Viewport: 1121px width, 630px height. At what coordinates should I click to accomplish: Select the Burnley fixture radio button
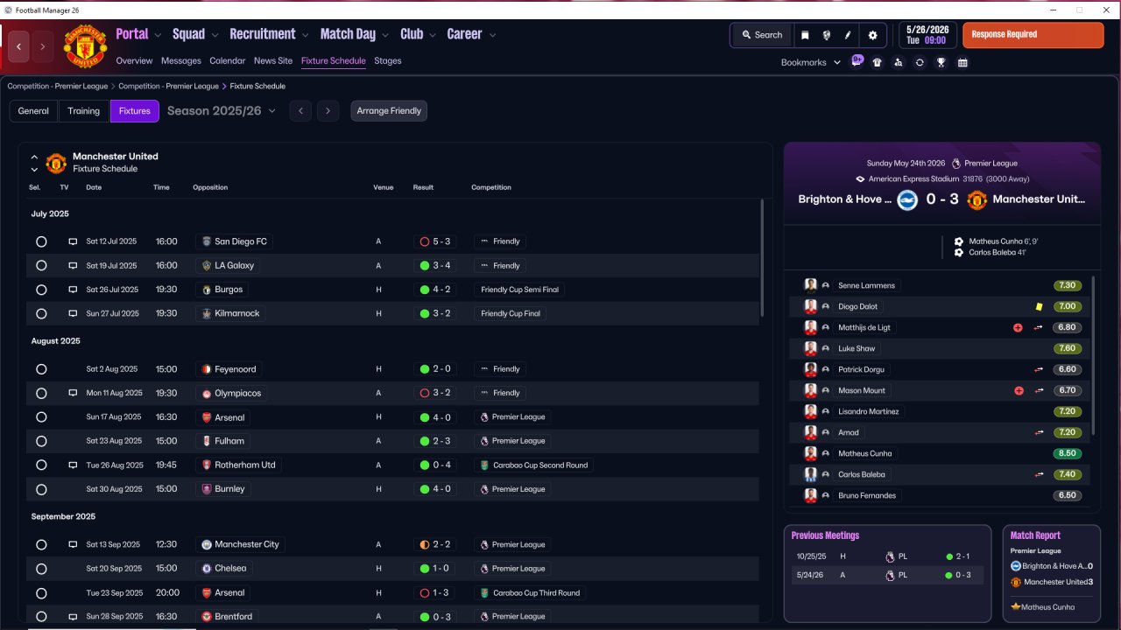coord(41,489)
